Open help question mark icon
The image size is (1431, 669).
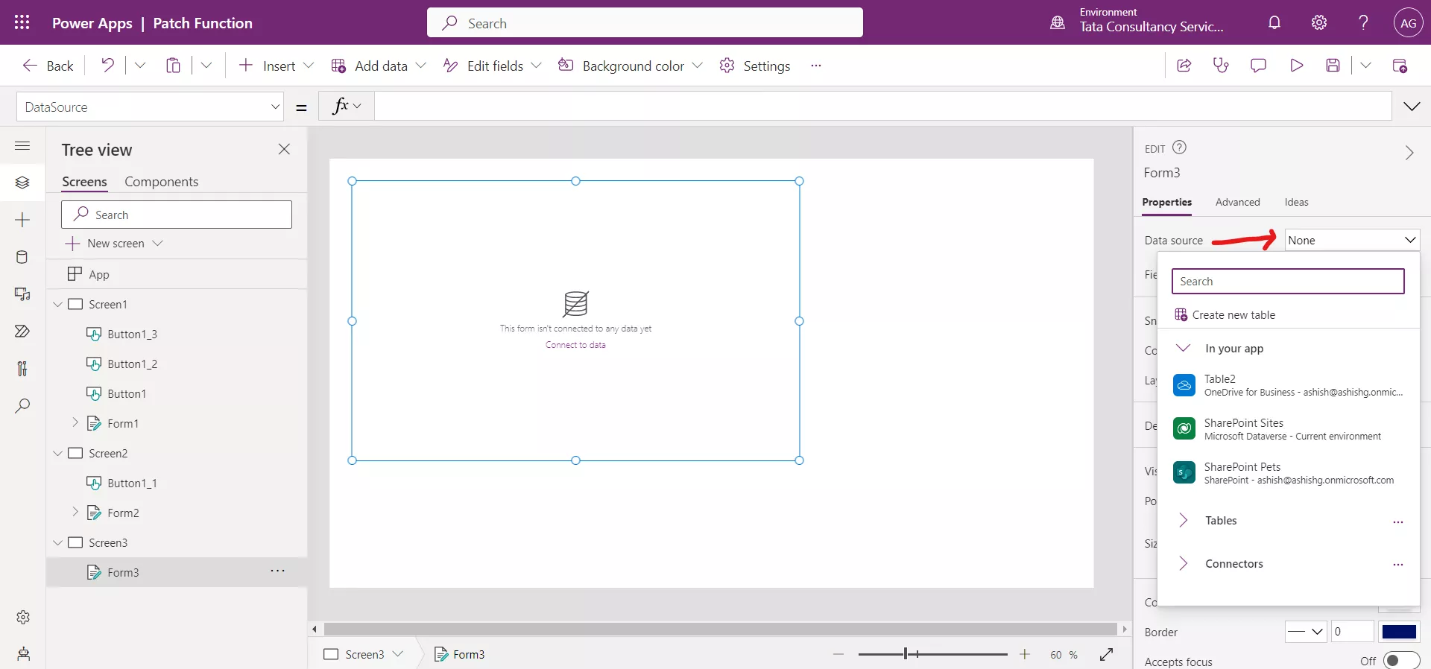[1363, 22]
